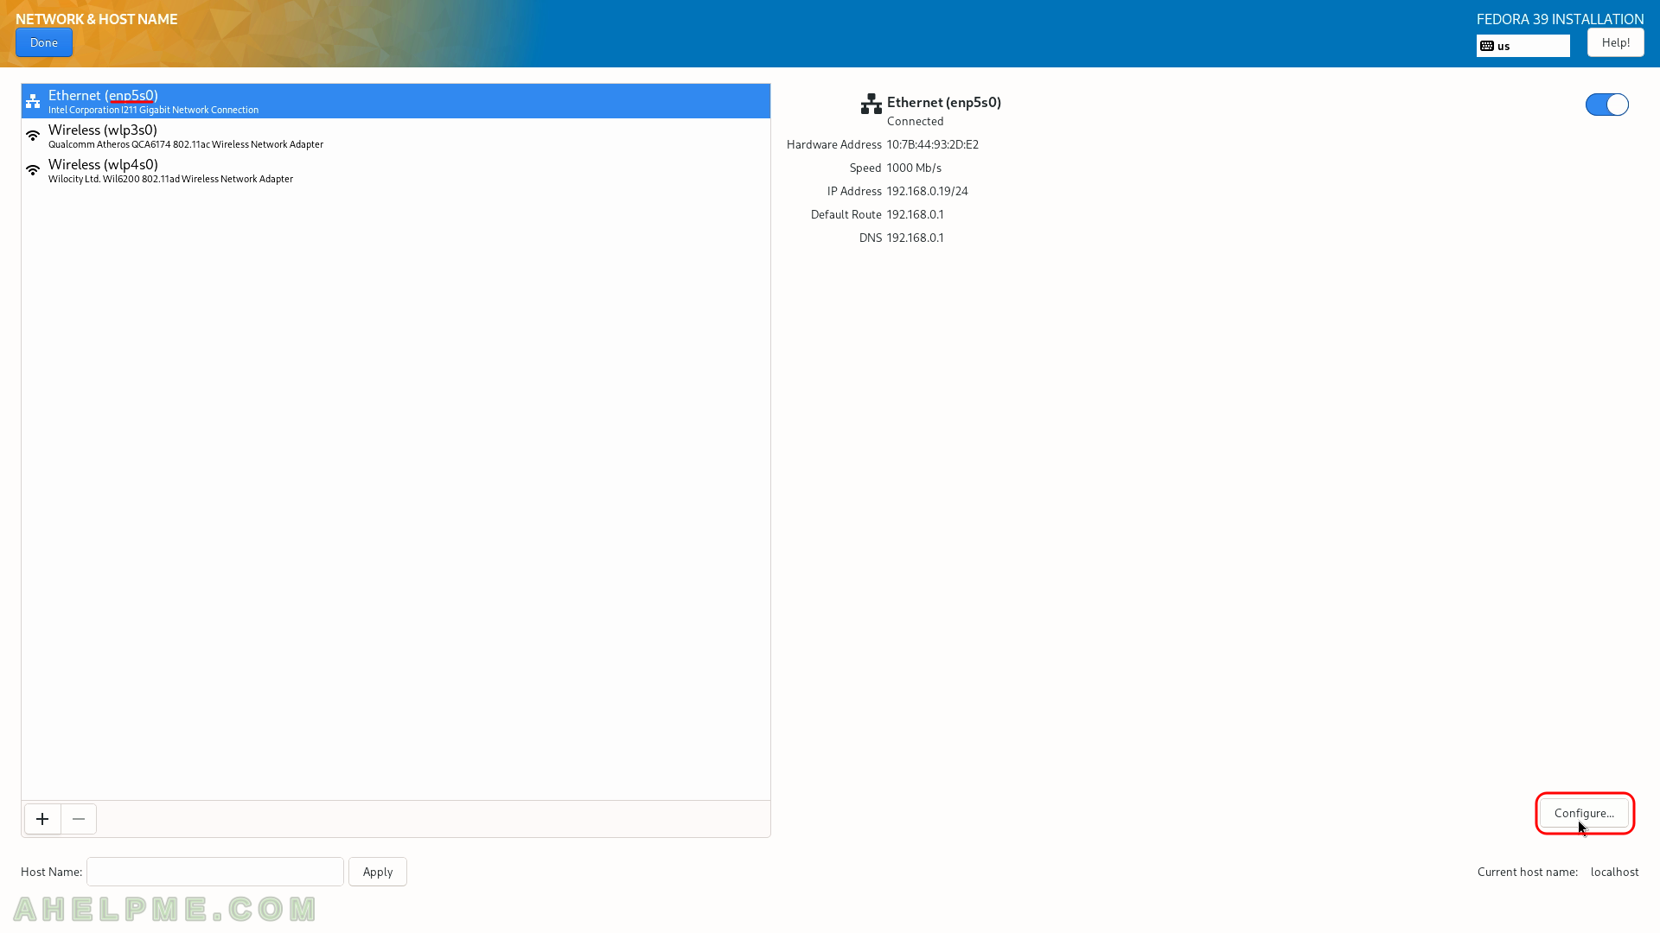
Task: Click the Done button
Action: click(44, 42)
